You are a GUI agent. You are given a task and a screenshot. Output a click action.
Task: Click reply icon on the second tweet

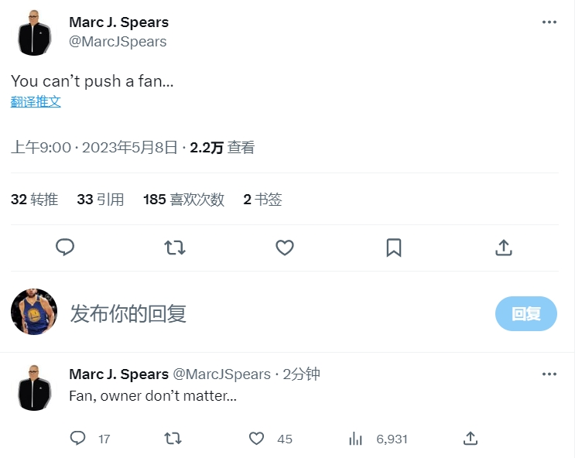(x=77, y=438)
